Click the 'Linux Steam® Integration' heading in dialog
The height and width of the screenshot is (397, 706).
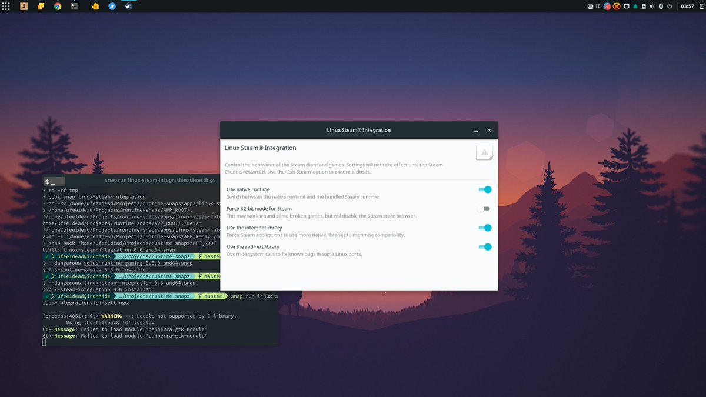pyautogui.click(x=261, y=148)
